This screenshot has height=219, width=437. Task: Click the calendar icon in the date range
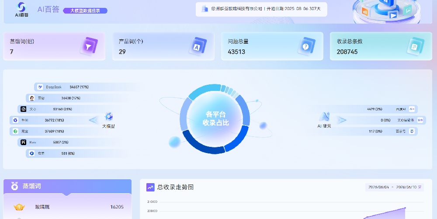[420, 187]
